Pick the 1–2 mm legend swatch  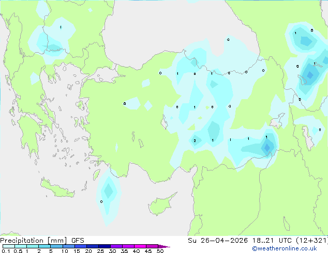pyautogui.click(x=33, y=246)
